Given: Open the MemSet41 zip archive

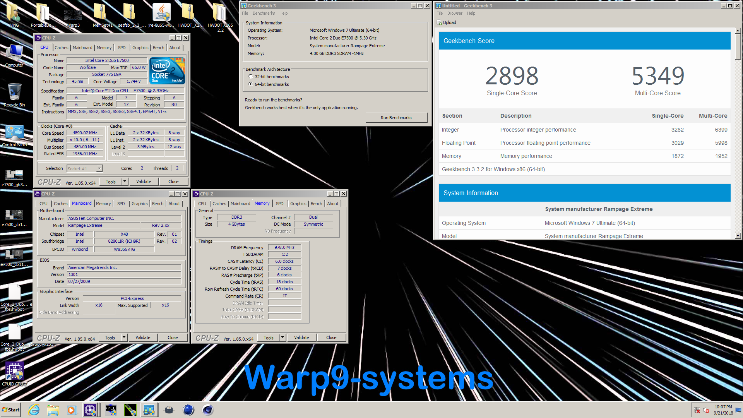Looking at the screenshot, I should [x=102, y=15].
